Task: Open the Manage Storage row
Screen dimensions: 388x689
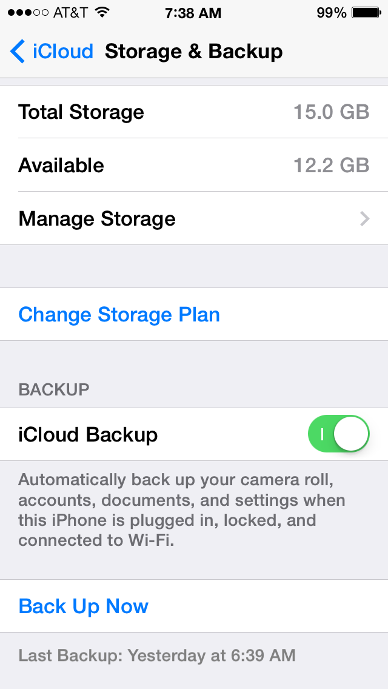Action: 194,218
